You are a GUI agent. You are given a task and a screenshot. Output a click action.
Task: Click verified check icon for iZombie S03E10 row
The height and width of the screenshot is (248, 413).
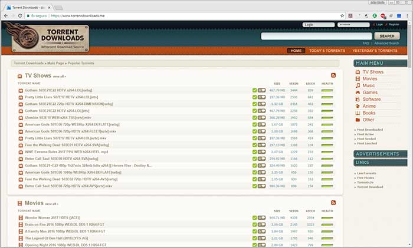254,118
